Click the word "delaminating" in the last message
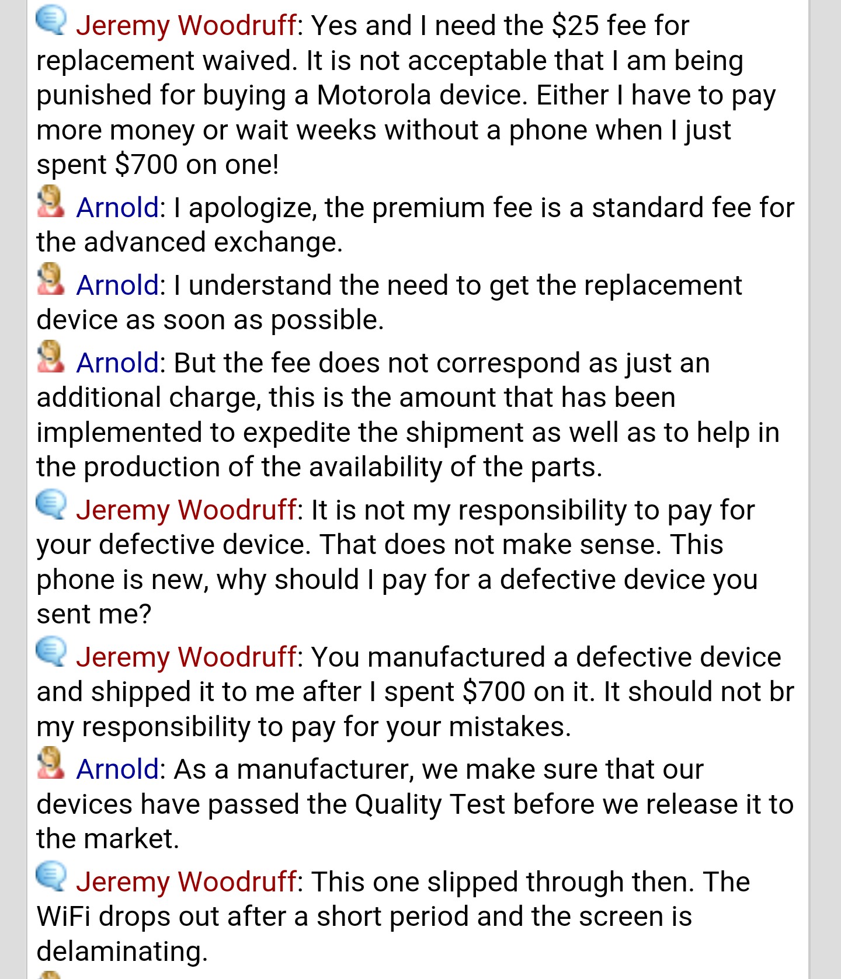841x979 pixels. 121,952
